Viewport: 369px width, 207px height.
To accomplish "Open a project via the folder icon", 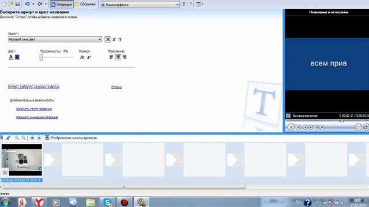I will (x=11, y=4).
